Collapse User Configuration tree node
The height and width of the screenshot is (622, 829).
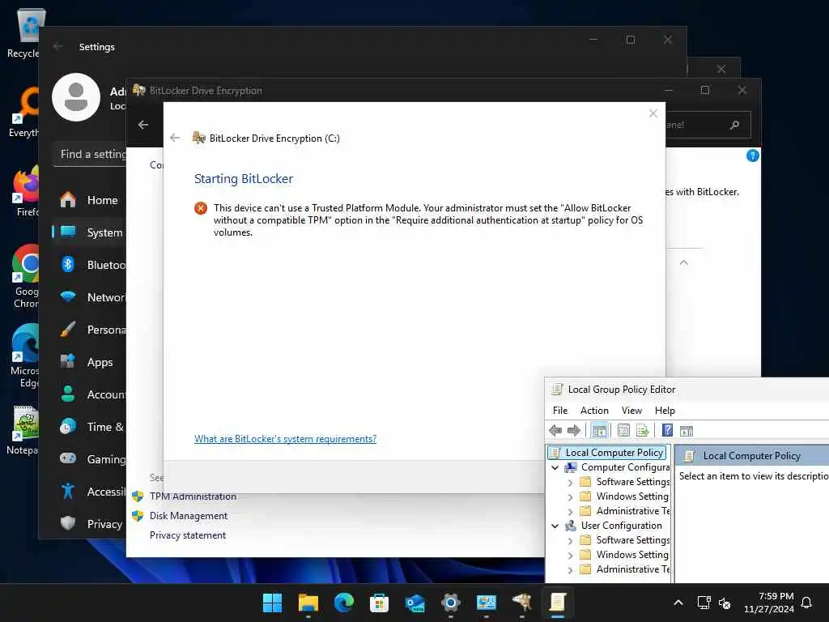(x=555, y=526)
